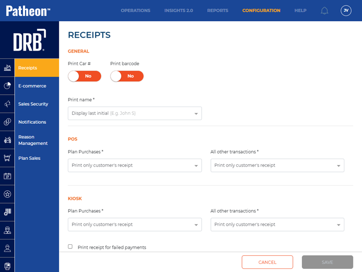The width and height of the screenshot is (362, 272).
Task: Click the megaphone sidebar icon
Action: [x=7, y=104]
